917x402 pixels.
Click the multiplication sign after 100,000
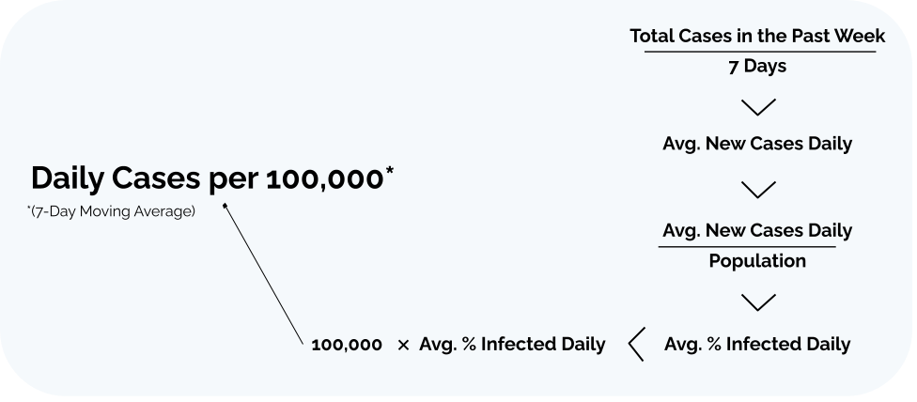click(403, 346)
